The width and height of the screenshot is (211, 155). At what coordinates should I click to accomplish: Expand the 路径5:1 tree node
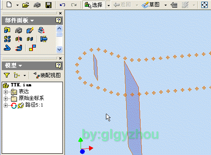coord(5,105)
